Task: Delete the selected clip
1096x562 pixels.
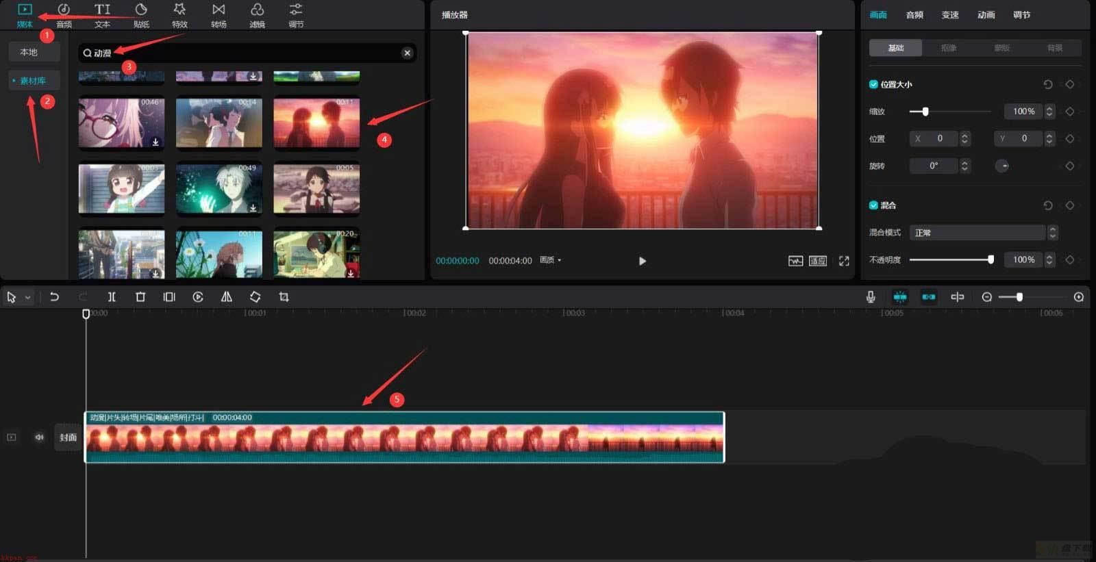Action: tap(140, 297)
